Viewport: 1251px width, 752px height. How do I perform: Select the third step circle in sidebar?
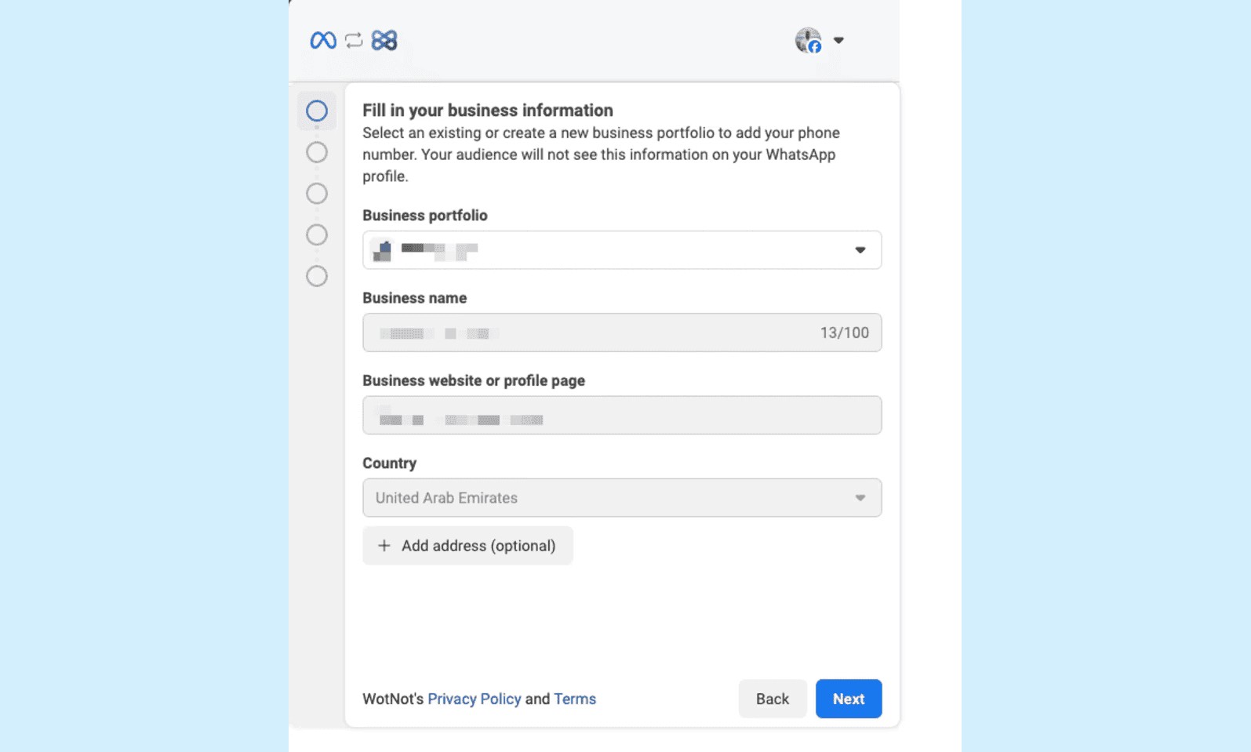pyautogui.click(x=317, y=194)
